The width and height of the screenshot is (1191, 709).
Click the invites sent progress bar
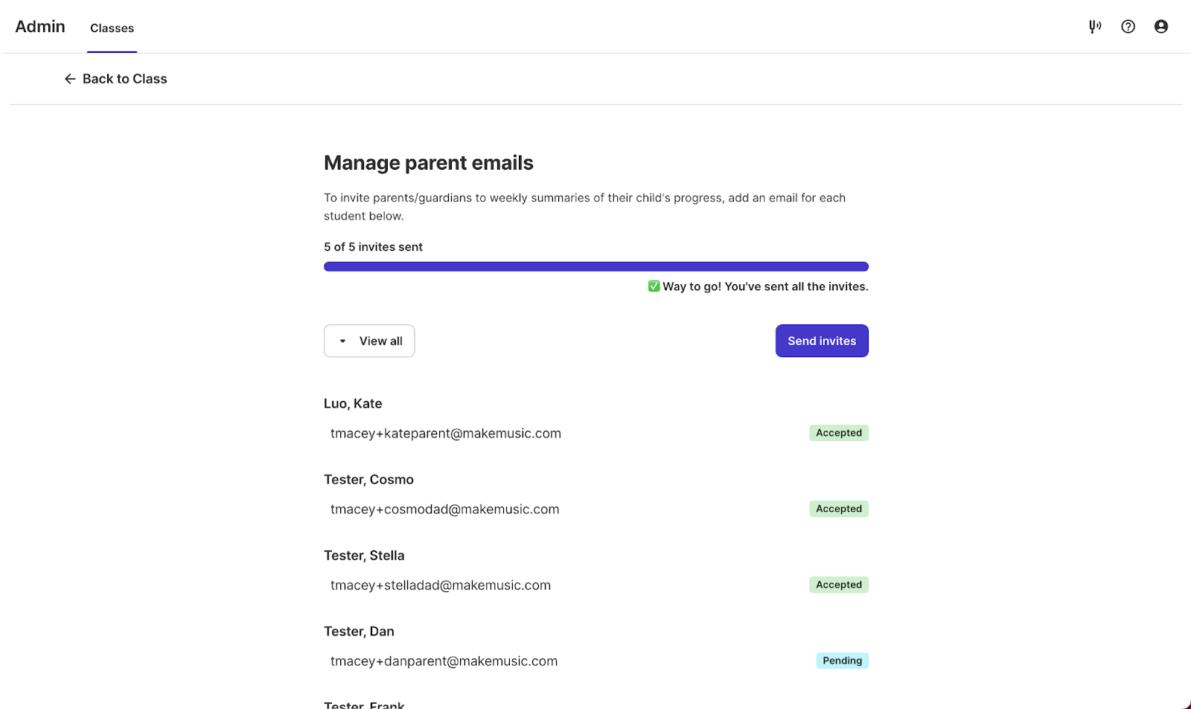596,266
